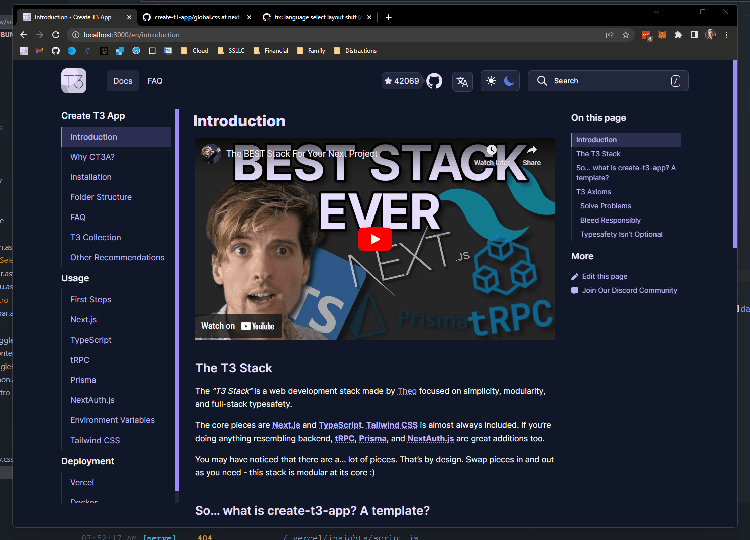
Task: Switch to the light theme sun icon
Action: 491,81
